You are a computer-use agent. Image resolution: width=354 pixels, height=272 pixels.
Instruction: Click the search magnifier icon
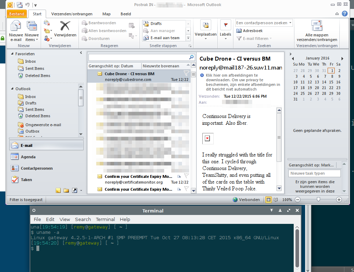click(x=191, y=57)
